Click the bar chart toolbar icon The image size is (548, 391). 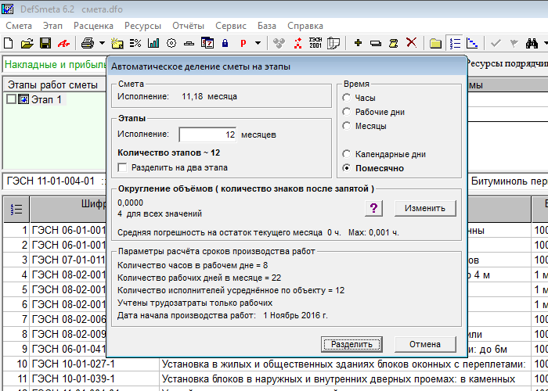153,42
